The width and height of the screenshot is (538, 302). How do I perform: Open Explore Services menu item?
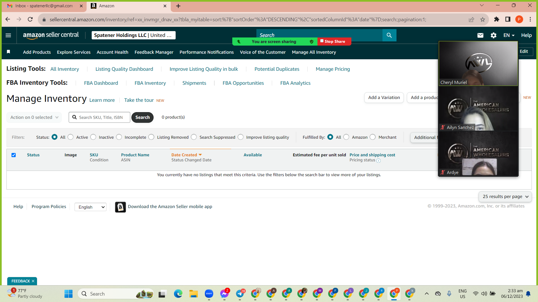tap(74, 52)
